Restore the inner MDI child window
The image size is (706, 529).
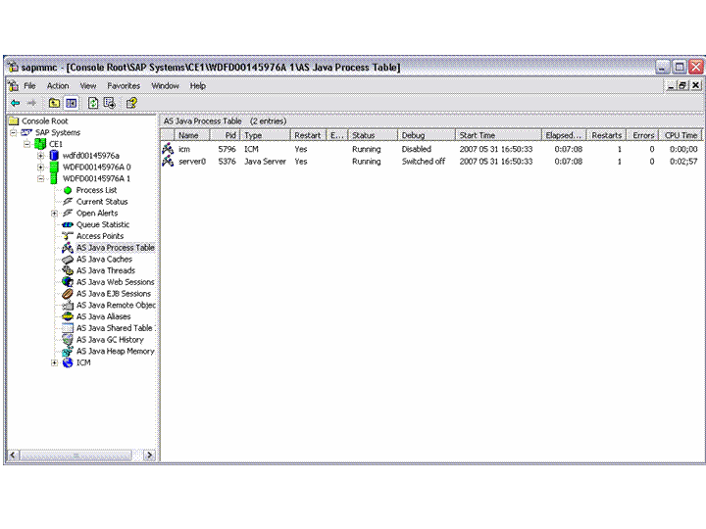click(683, 85)
